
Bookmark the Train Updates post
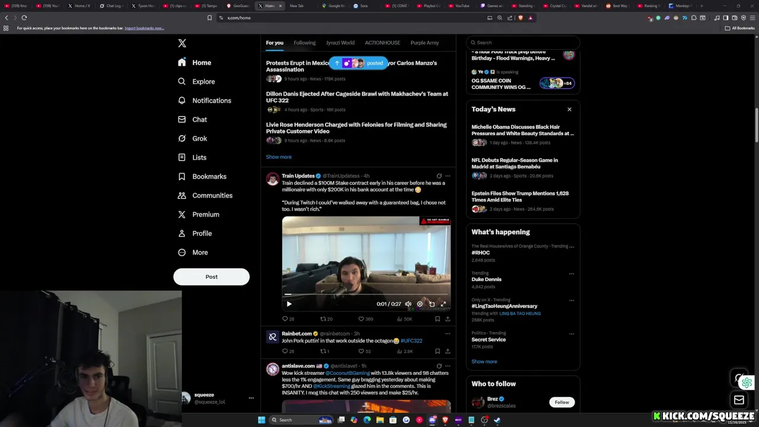click(x=438, y=319)
